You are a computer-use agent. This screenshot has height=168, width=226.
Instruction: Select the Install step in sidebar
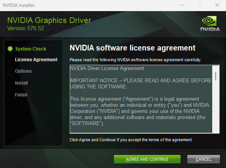click(x=21, y=83)
